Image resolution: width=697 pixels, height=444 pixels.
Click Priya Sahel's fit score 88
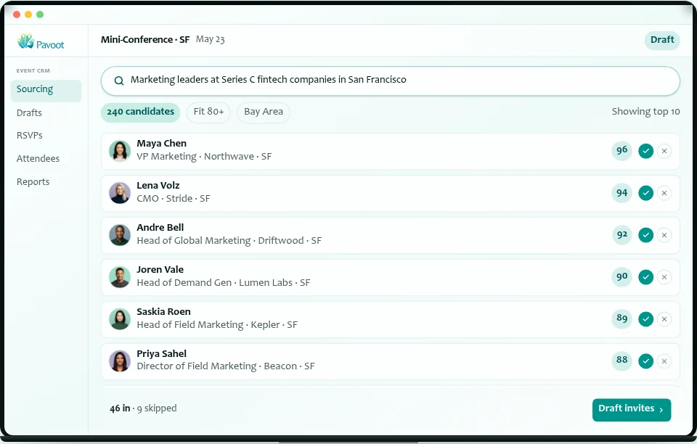coord(621,360)
